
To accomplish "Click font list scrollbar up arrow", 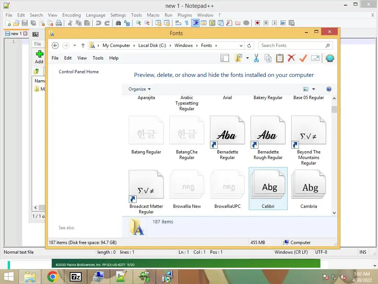I will coord(334,98).
